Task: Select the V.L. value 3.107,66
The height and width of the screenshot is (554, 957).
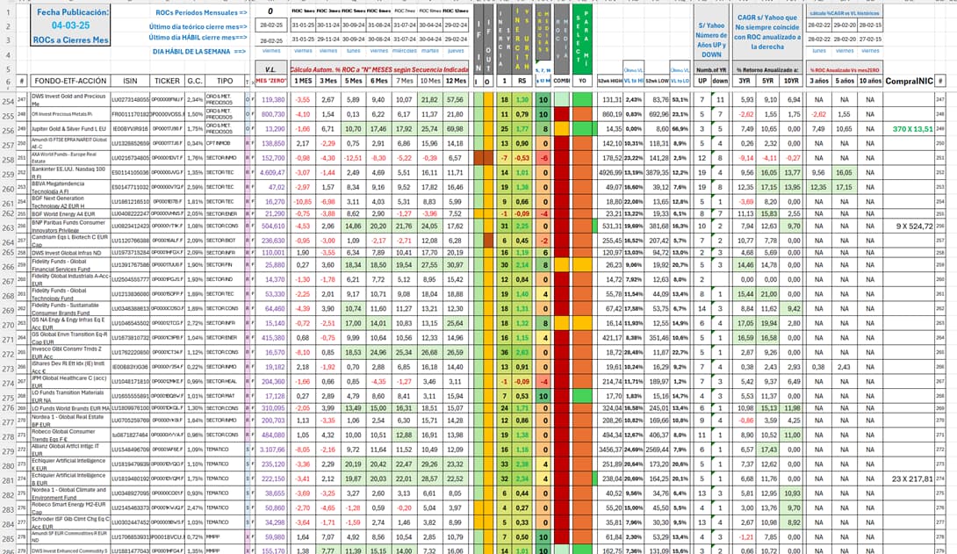Action: (272, 450)
